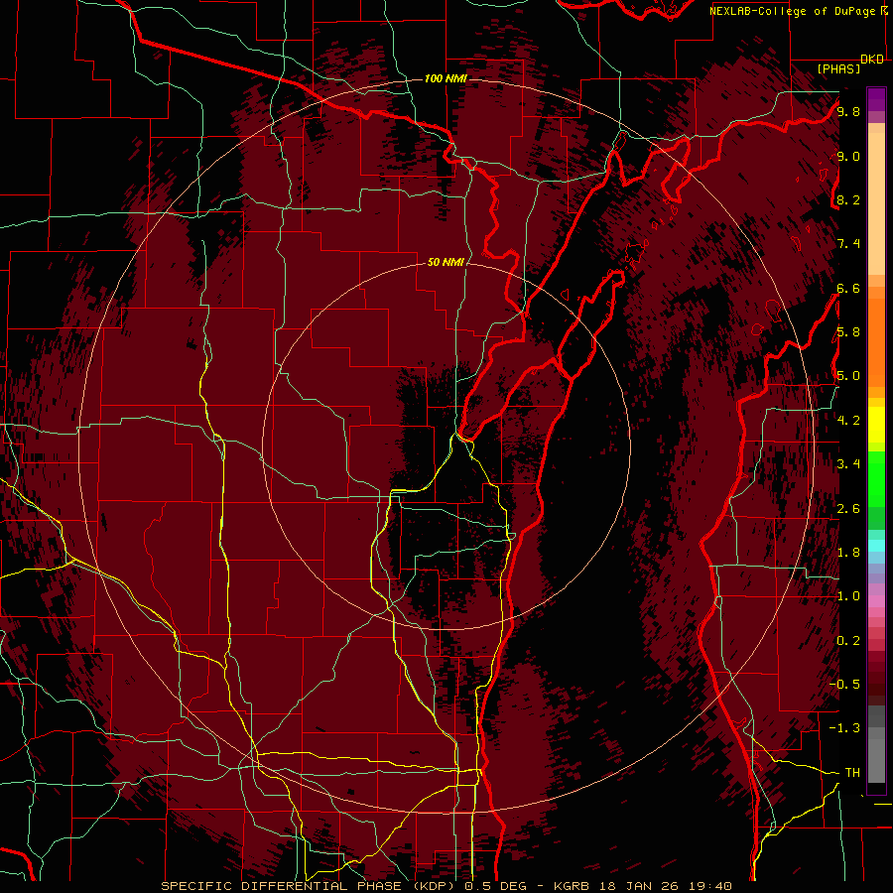The width and height of the screenshot is (893, 893).
Task: Click the 1.8 scale label
Action: click(848, 553)
